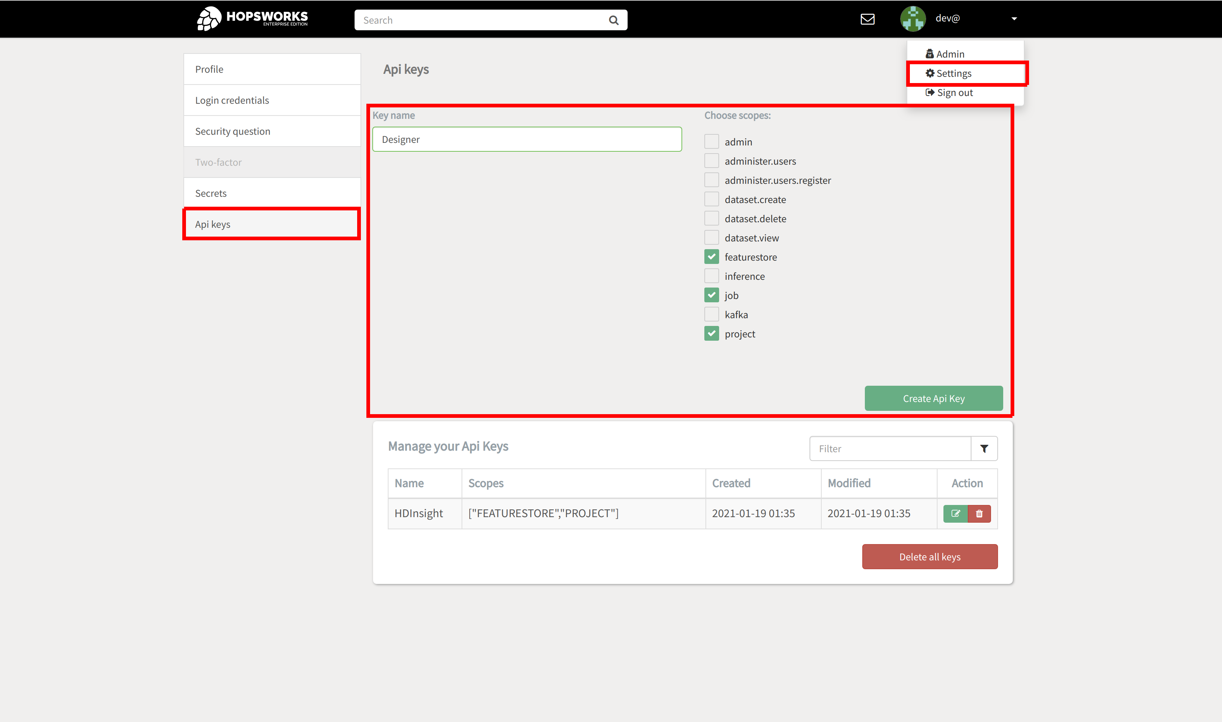Edit the HDInsight API key
The height and width of the screenshot is (722, 1222).
click(x=955, y=514)
